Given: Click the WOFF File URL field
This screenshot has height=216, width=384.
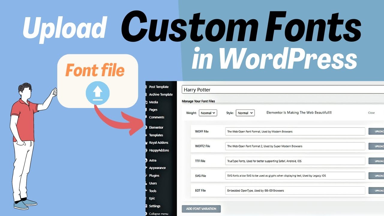Looking at the screenshot, I should point(295,132).
